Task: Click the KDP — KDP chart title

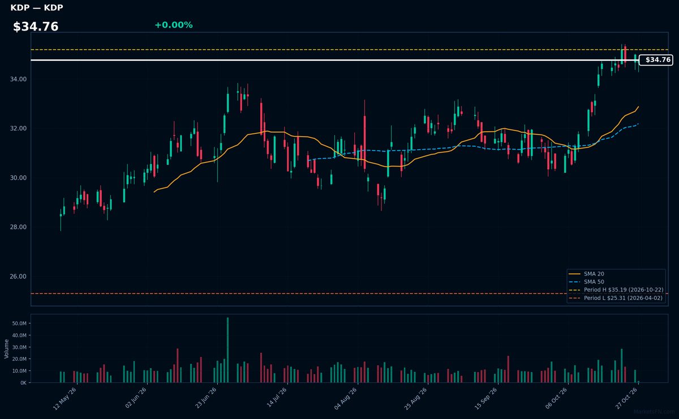Action: pos(37,8)
